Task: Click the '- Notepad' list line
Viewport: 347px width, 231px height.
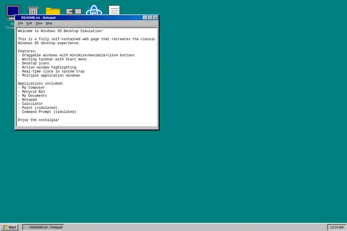Action: (x=27, y=100)
